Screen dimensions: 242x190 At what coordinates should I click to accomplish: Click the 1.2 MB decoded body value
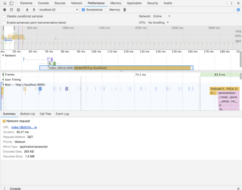[30, 157]
